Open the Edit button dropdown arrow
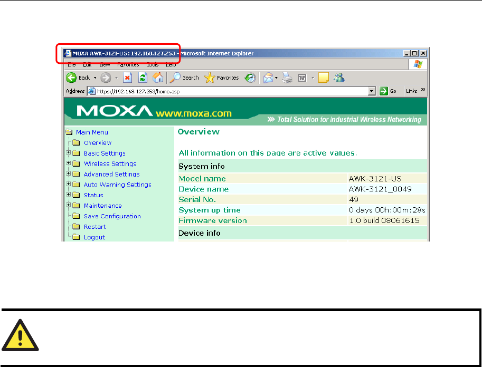 point(313,78)
